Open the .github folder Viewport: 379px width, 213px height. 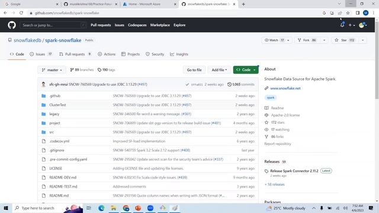coord(54,96)
